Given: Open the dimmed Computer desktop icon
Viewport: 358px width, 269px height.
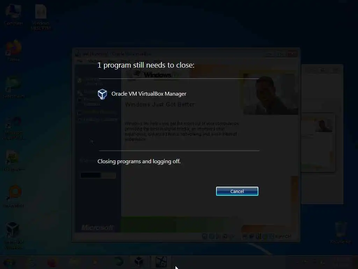Looking at the screenshot, I should pyautogui.click(x=14, y=15).
